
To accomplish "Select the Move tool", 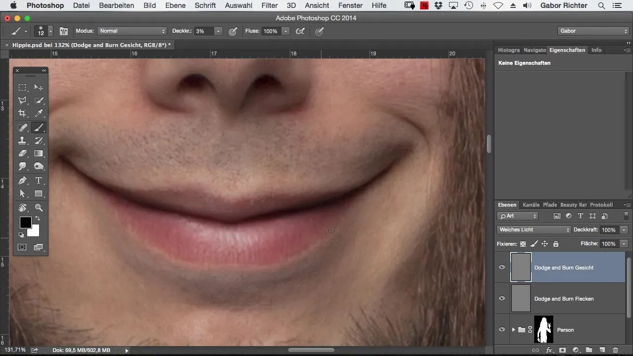I will pos(39,88).
